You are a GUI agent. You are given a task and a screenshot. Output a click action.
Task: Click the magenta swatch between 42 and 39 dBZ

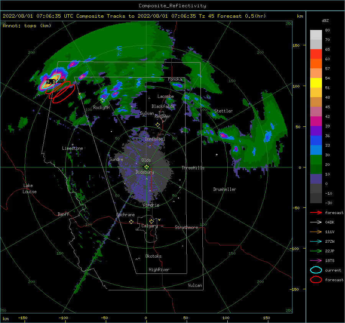click(316, 121)
